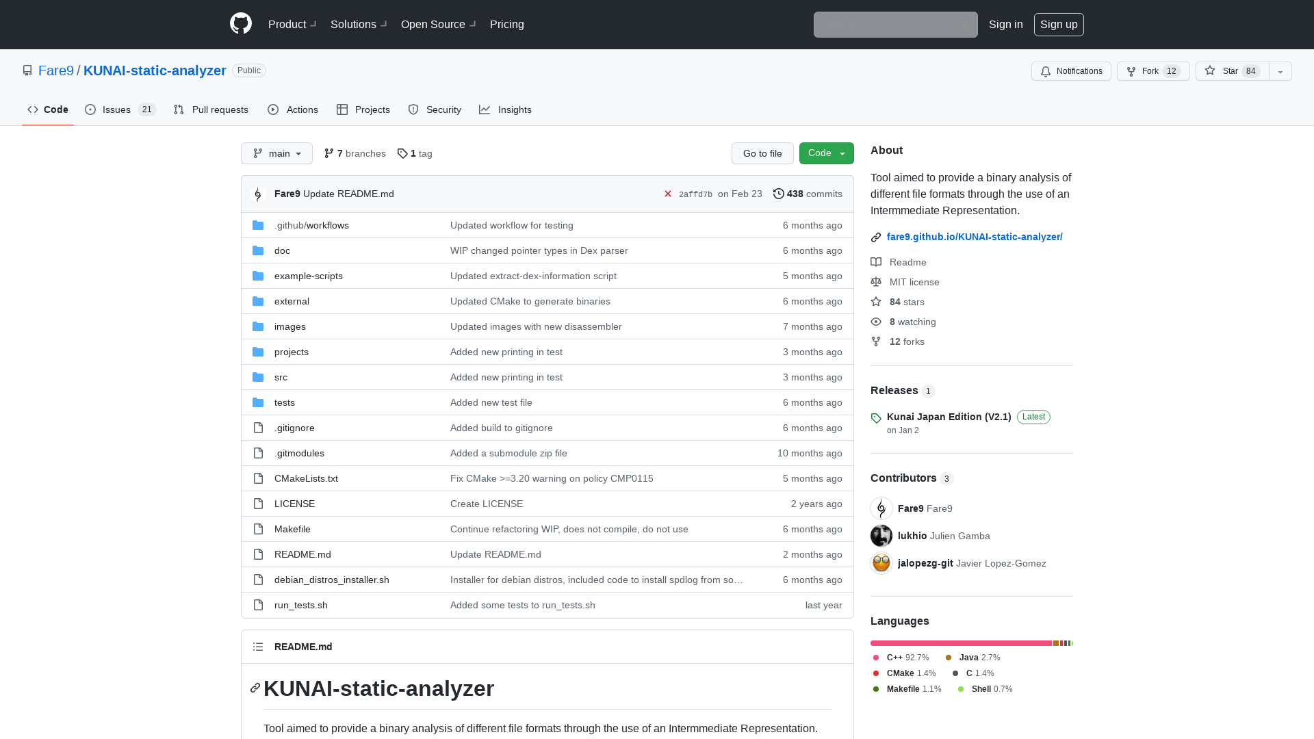Image resolution: width=1314 pixels, height=739 pixels.
Task: Switch to the Security tab
Action: pyautogui.click(x=435, y=109)
